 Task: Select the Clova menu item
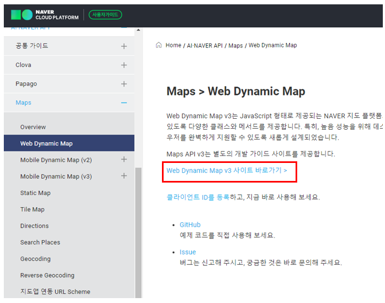69,65
